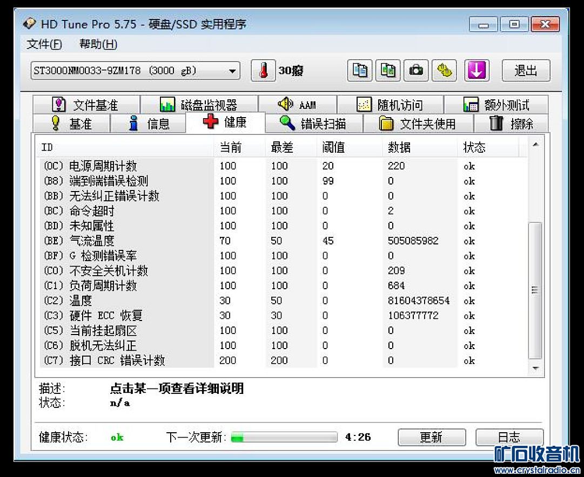
Task: Click the data value 209
Action: 396,270
